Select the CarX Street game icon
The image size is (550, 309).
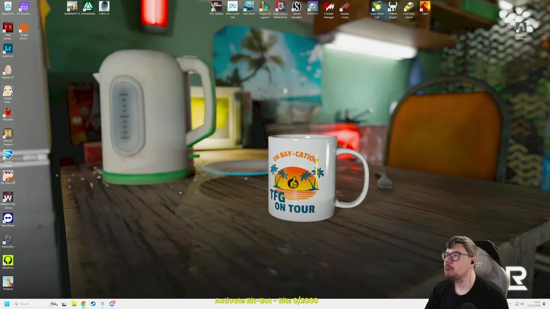(x=248, y=9)
